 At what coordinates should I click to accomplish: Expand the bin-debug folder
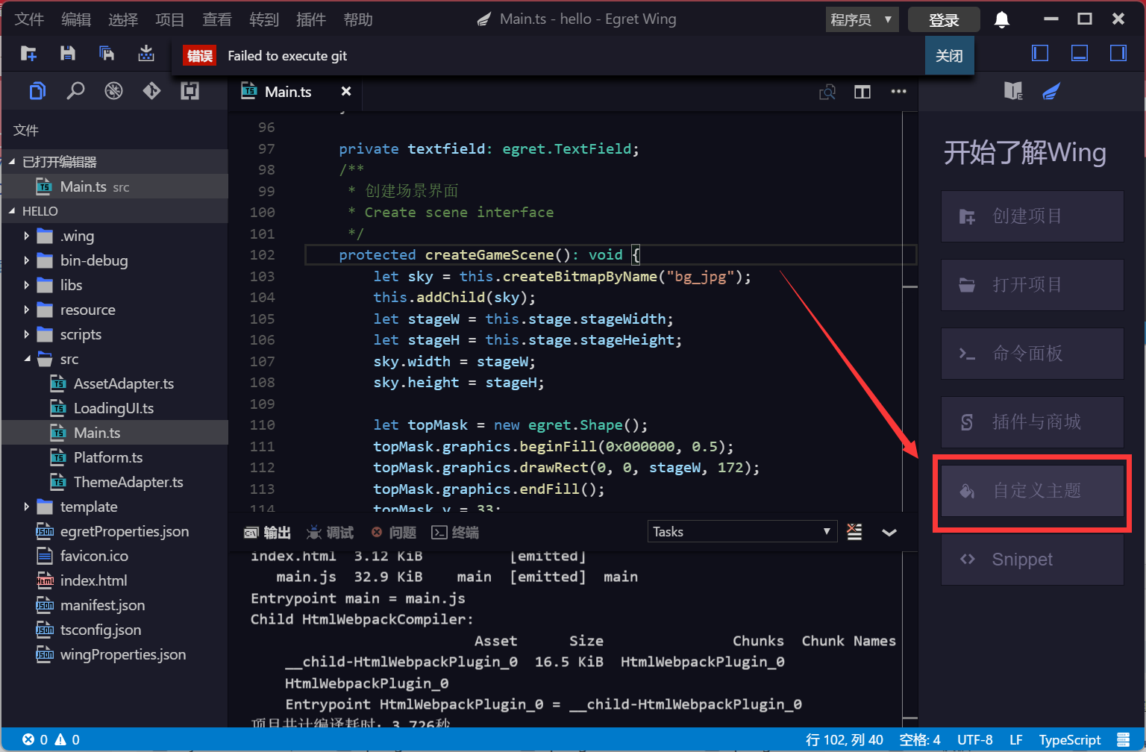115,260
